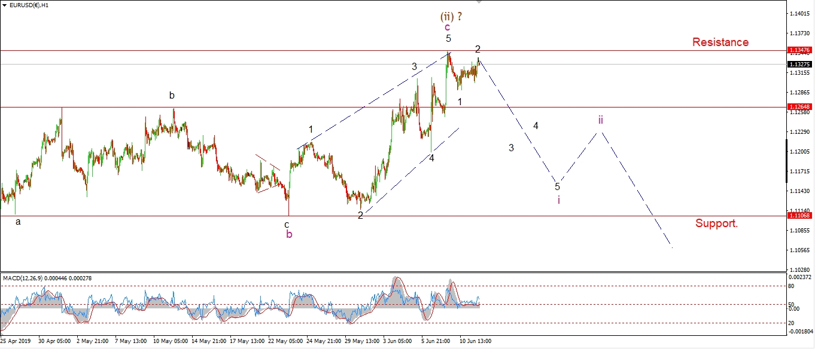This screenshot has height=349, width=815.
Task: Select the purple wave i label
Action: [558, 200]
